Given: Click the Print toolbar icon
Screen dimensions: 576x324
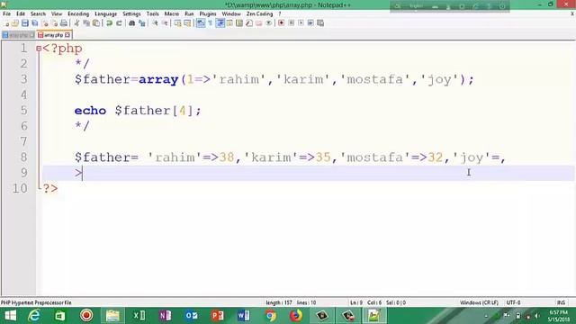Looking at the screenshot, I should [x=64, y=23].
